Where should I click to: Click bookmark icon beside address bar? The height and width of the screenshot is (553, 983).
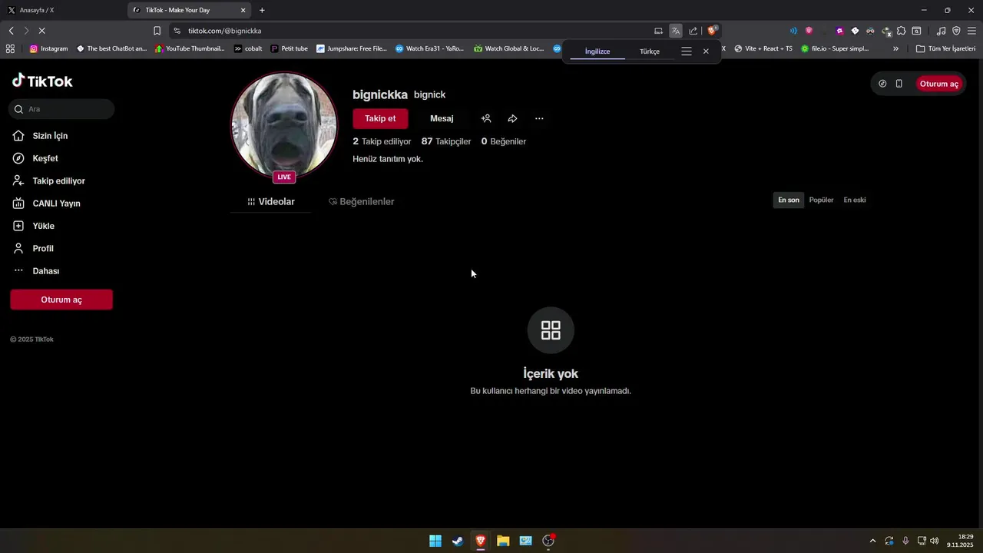(x=157, y=31)
